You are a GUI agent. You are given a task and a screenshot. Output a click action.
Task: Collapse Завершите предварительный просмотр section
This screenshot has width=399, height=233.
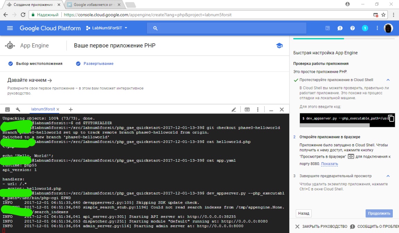click(388, 176)
